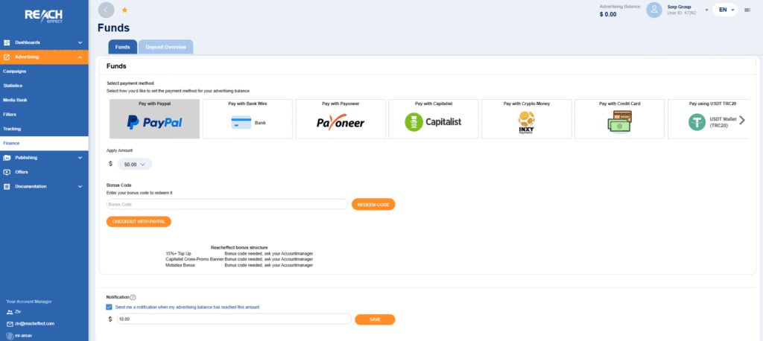Click the Advertising Balance $ 0.00 value
Image resolution: width=763 pixels, height=341 pixels.
(608, 15)
